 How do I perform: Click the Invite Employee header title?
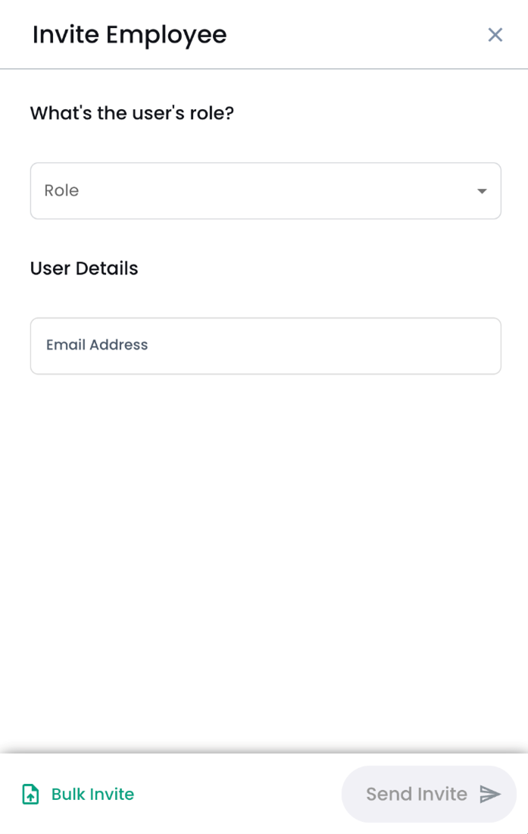(x=129, y=35)
